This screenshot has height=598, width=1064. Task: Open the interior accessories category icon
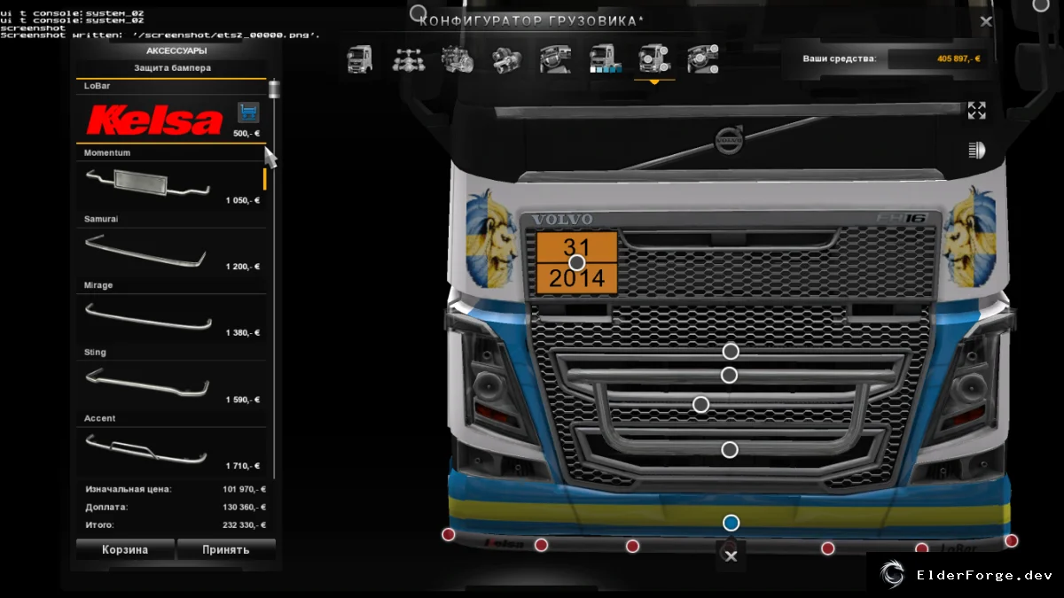click(x=702, y=59)
